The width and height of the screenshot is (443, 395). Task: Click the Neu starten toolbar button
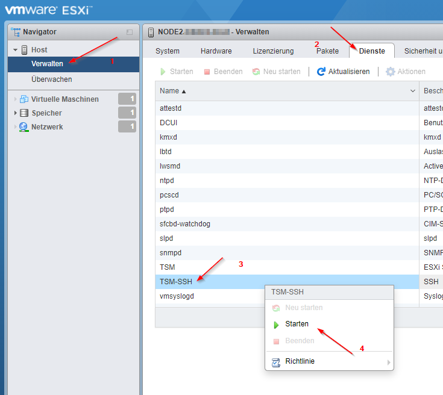276,72
